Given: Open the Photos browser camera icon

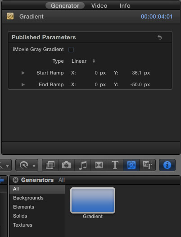Looking at the screenshot, I should pos(66,165).
